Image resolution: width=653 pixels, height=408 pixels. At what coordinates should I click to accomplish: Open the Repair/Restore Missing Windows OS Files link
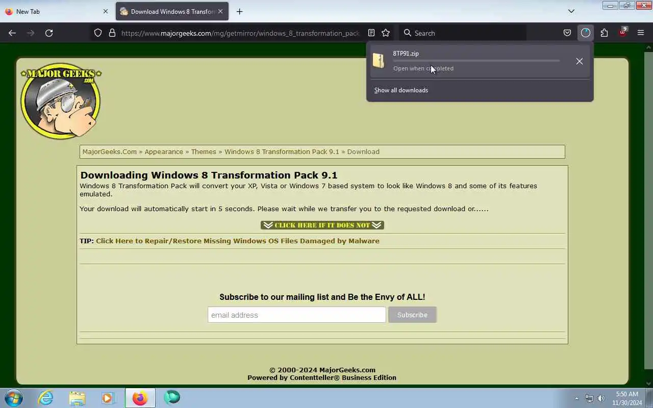point(238,241)
